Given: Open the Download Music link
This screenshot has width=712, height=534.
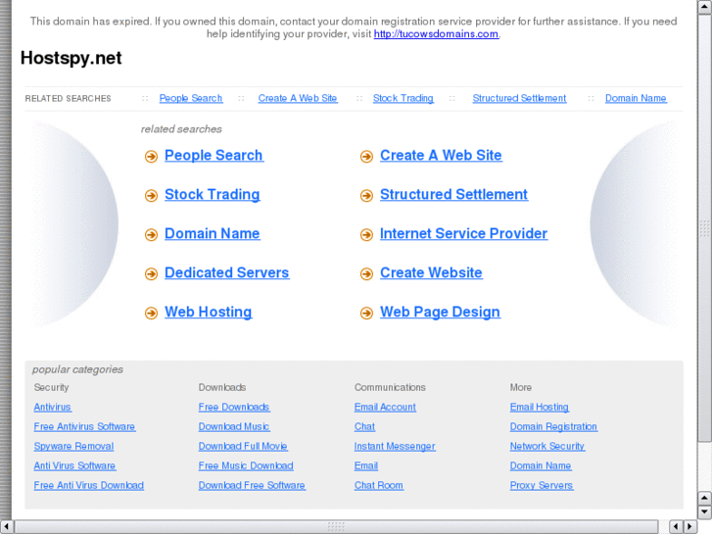Looking at the screenshot, I should click(234, 427).
